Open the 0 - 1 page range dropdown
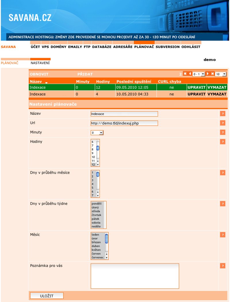 pos(199,74)
